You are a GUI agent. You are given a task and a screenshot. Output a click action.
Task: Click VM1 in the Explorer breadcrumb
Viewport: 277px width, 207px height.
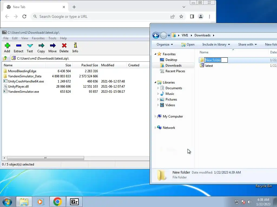[185, 35]
